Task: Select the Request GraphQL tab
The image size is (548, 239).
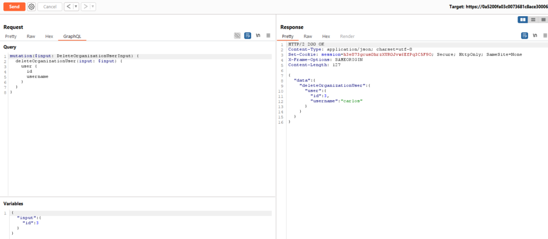Action: coord(72,36)
